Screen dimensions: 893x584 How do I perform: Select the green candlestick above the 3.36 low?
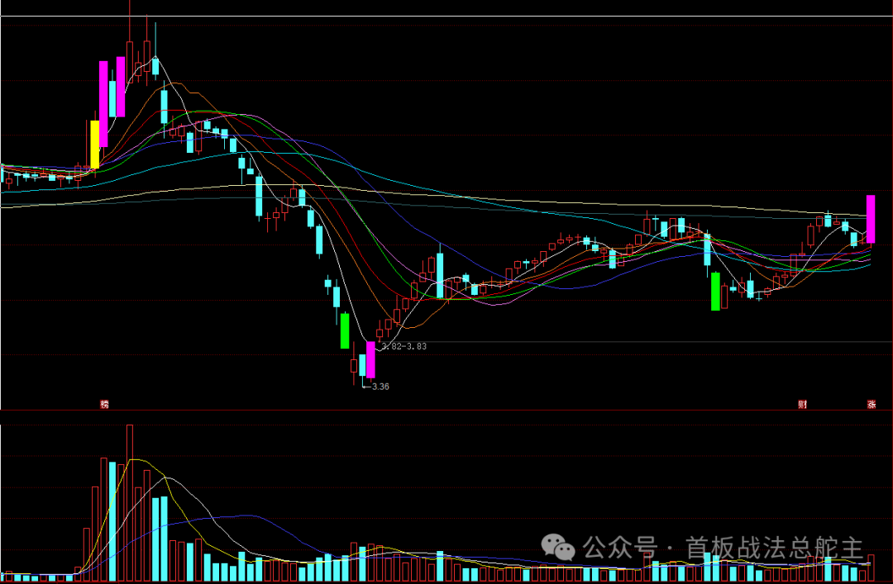click(x=345, y=330)
